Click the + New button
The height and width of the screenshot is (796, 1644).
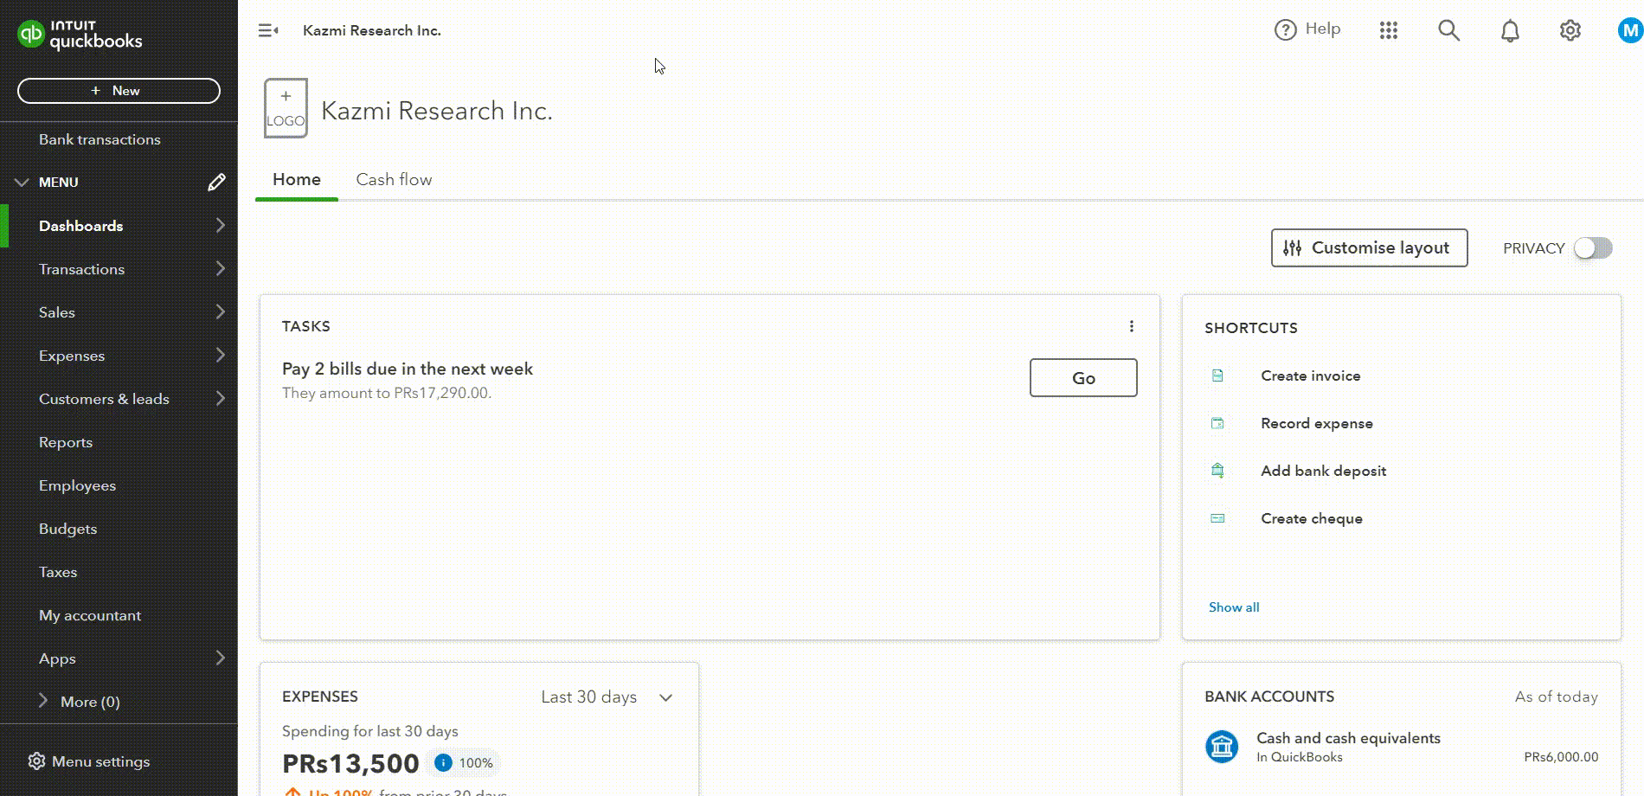point(119,91)
